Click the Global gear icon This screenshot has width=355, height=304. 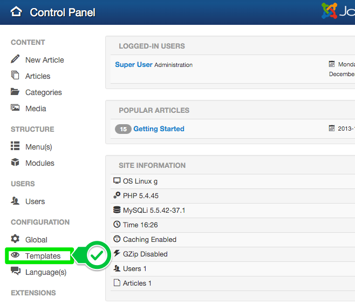pos(15,239)
